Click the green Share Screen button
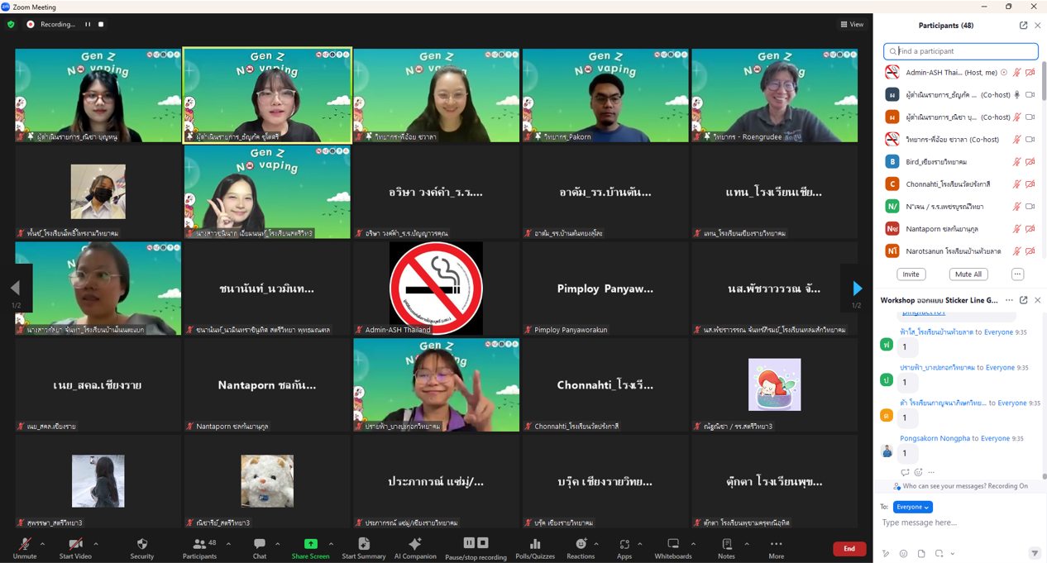Screen dimensions: 1047x563 310,547
